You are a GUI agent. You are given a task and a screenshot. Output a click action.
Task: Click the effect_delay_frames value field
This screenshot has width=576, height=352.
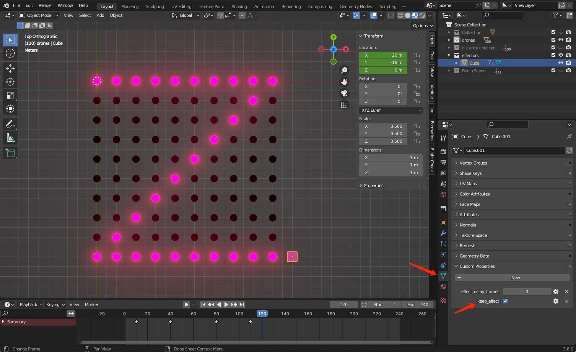[527, 292]
